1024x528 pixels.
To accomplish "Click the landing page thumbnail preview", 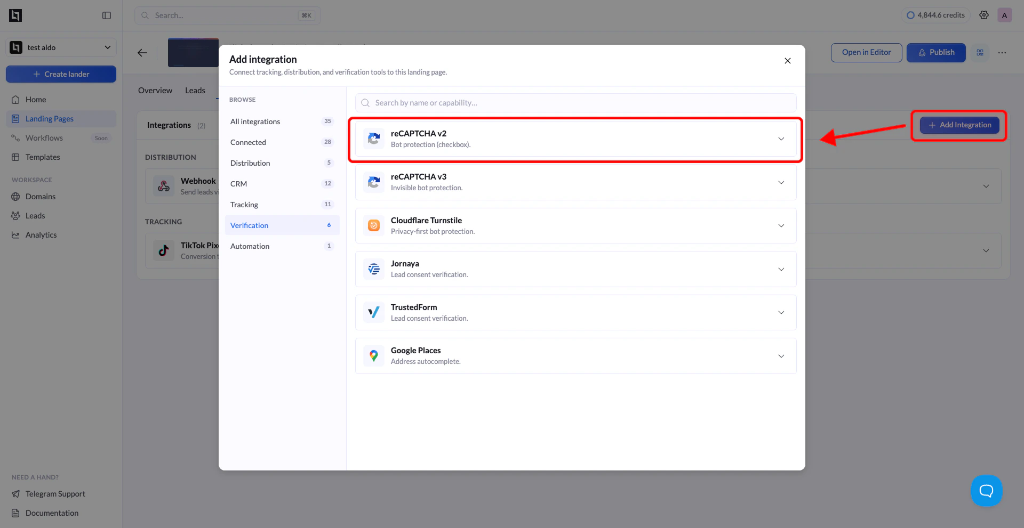I will 193,52.
